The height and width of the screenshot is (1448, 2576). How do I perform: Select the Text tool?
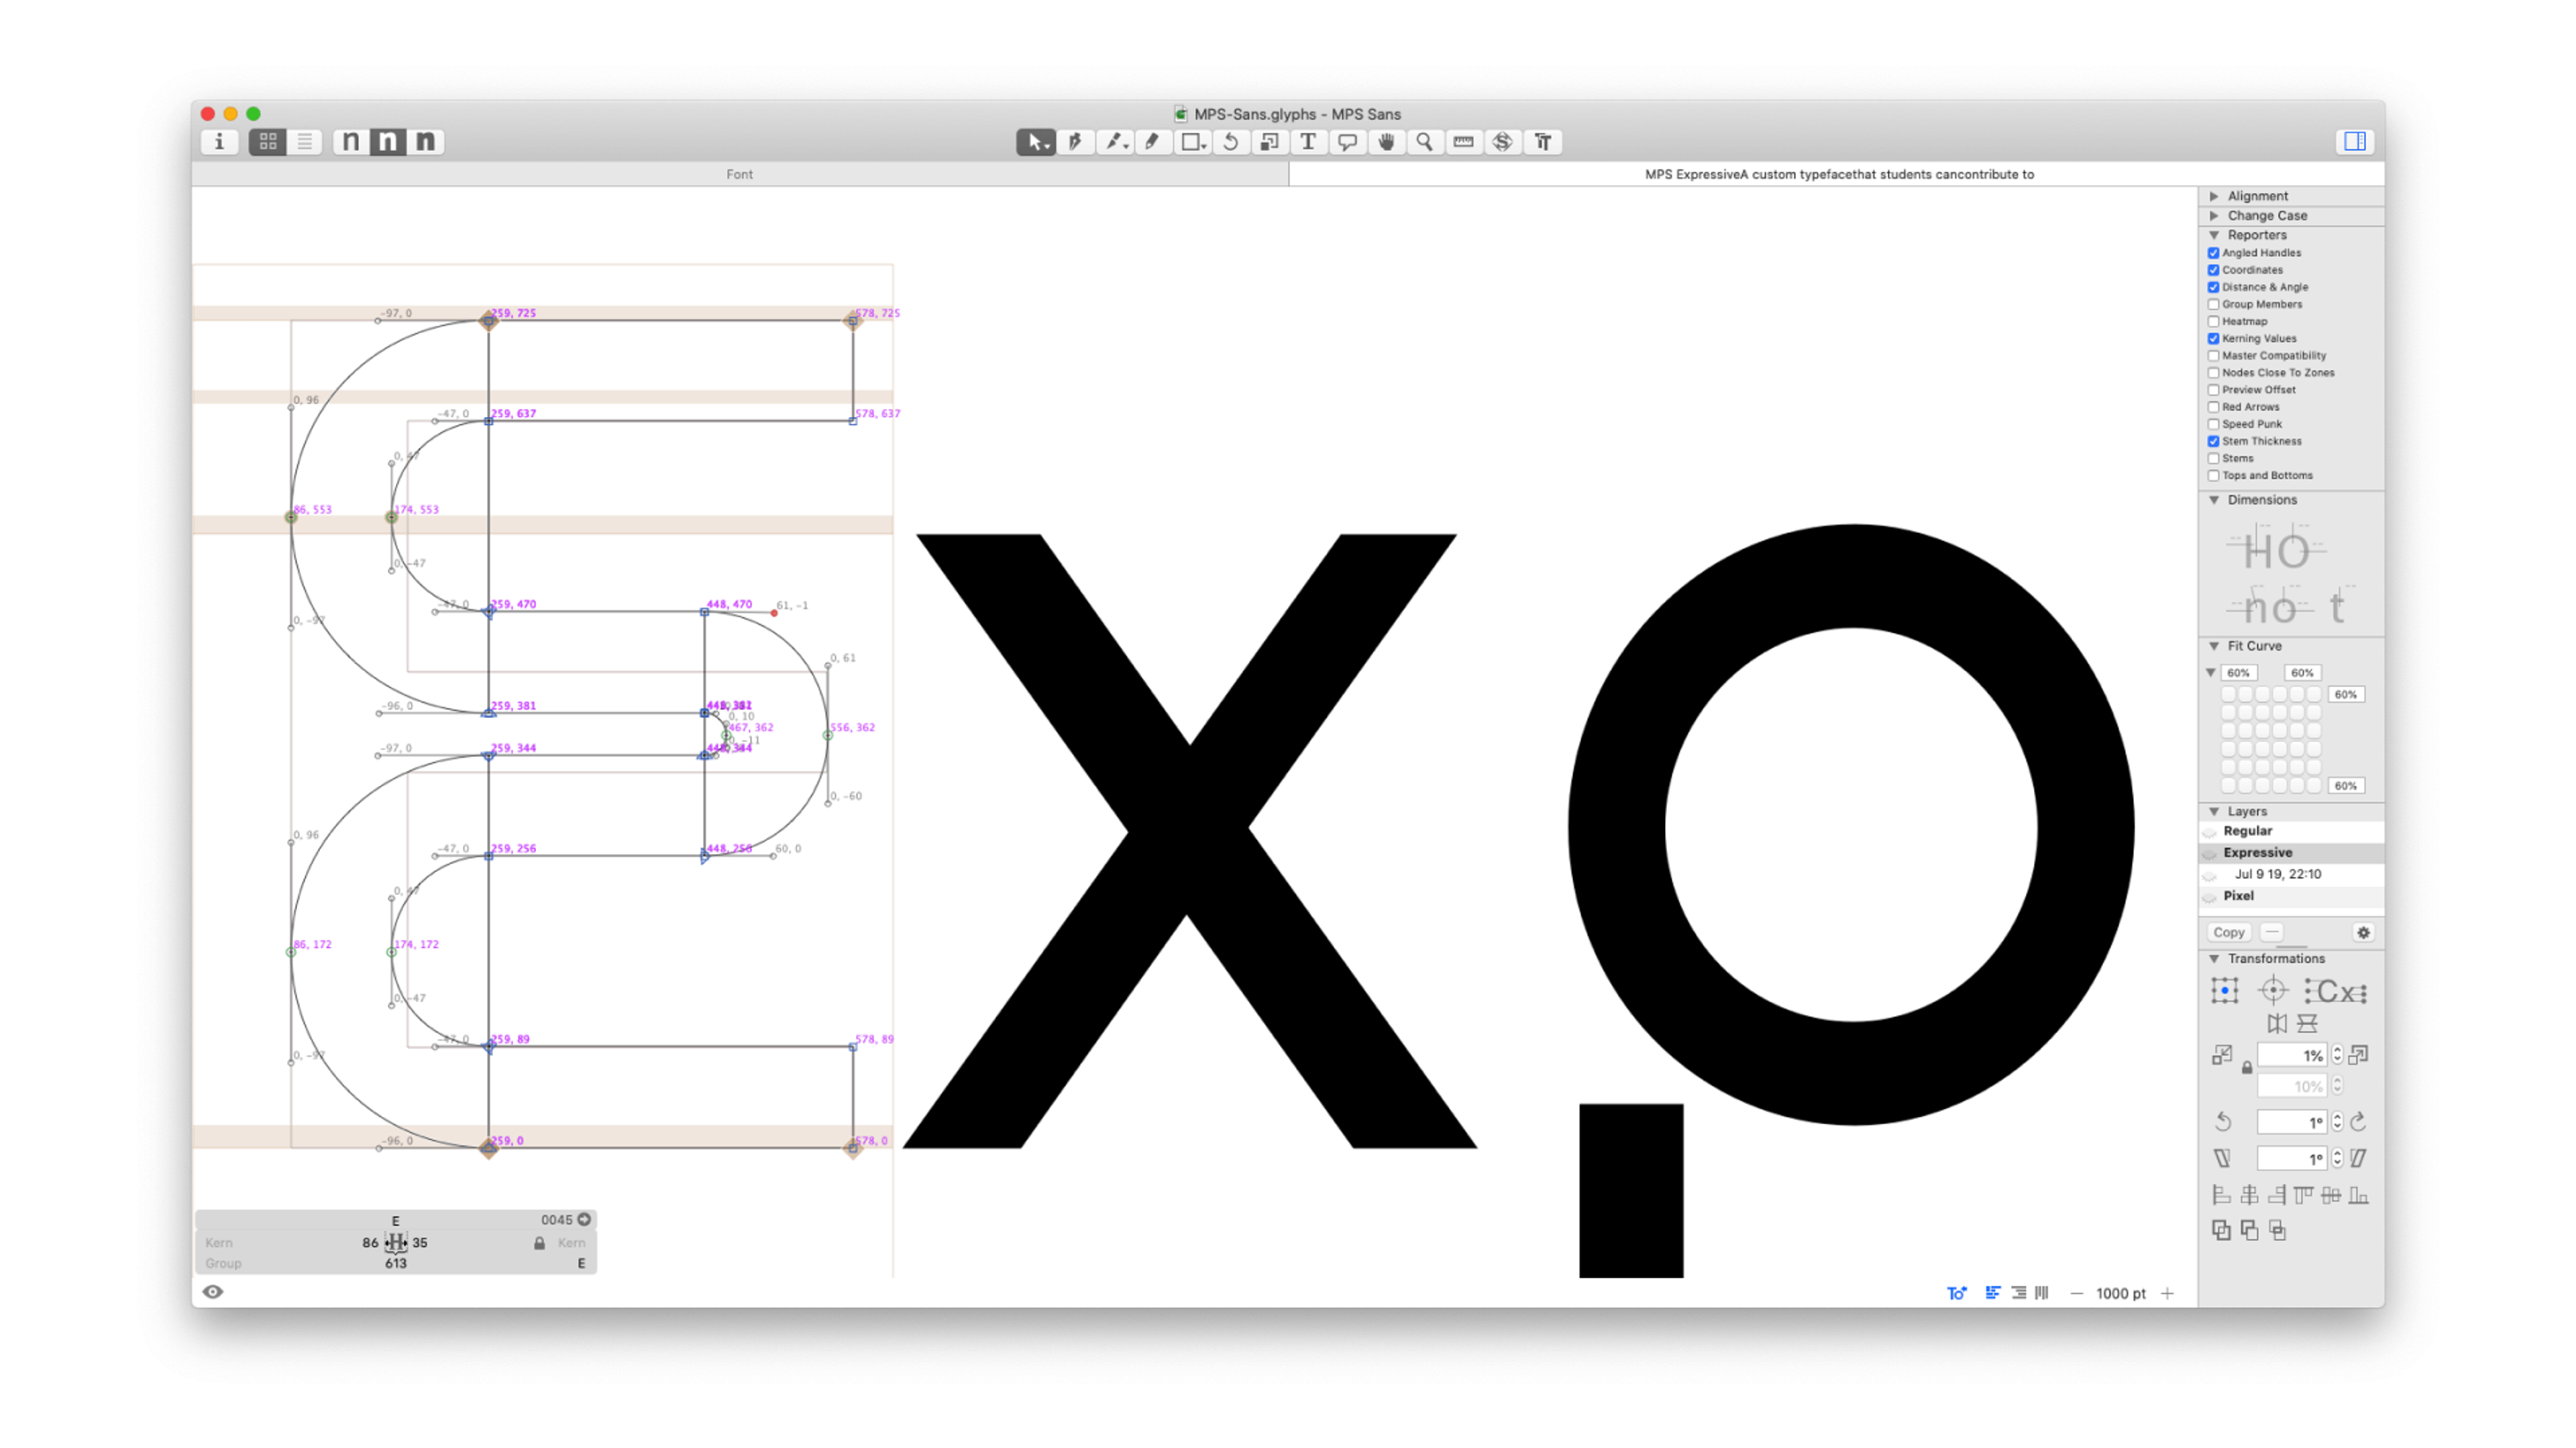pos(1308,142)
